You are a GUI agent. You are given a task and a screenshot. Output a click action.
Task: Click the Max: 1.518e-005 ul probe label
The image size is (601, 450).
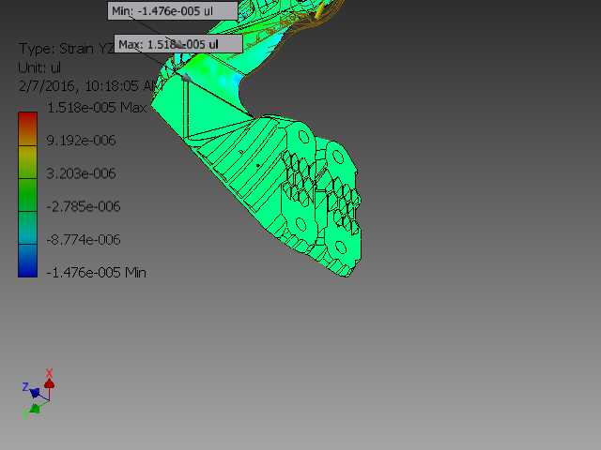point(178,44)
